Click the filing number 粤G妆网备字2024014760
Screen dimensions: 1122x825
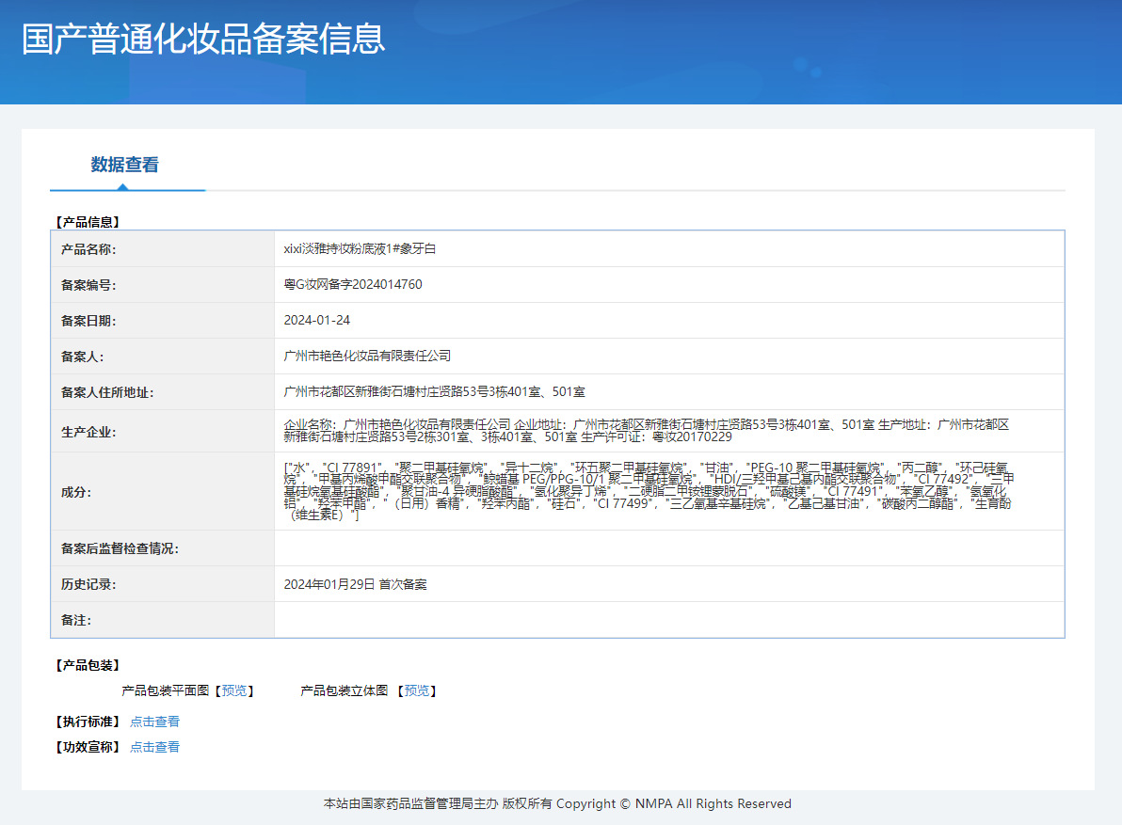(x=353, y=284)
